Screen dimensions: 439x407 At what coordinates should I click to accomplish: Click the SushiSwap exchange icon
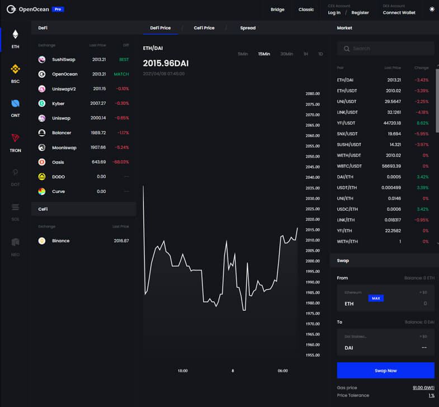pyautogui.click(x=42, y=59)
